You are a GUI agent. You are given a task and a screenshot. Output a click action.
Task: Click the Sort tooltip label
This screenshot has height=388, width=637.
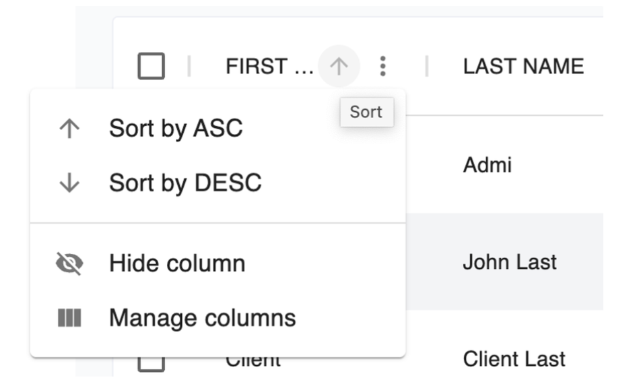tap(366, 112)
